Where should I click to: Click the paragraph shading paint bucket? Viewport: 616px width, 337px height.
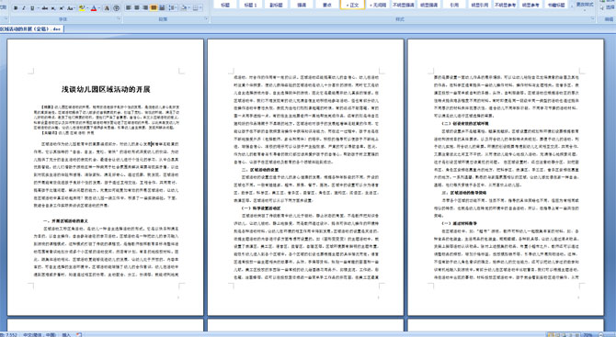pyautogui.click(x=183, y=8)
